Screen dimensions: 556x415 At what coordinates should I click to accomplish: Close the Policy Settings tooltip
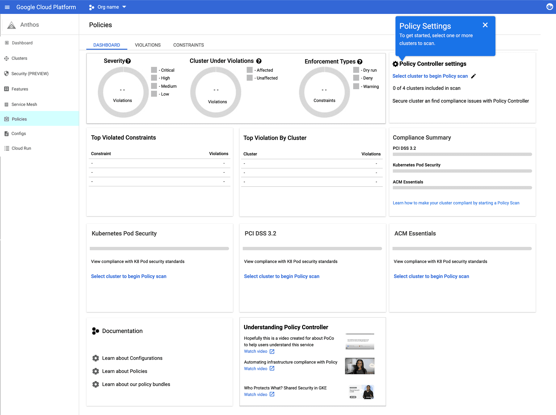coord(485,25)
